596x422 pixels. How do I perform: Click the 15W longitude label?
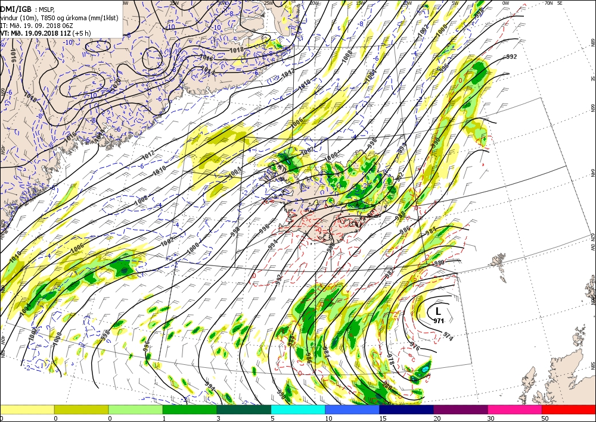pos(361,2)
